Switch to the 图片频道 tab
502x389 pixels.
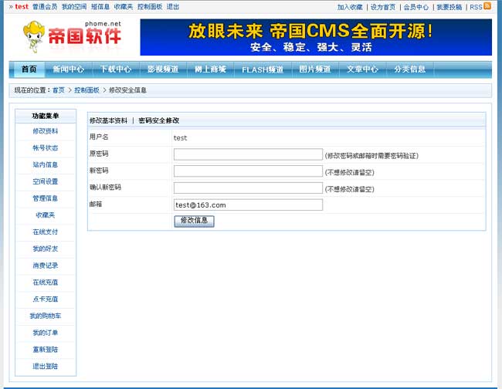(x=315, y=69)
